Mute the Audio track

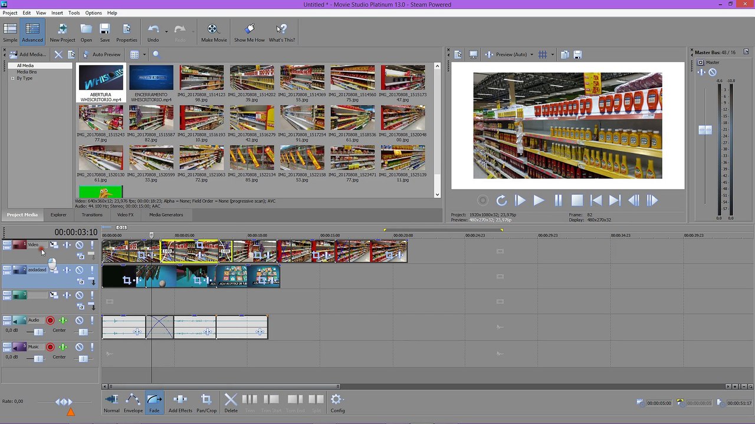(x=79, y=320)
